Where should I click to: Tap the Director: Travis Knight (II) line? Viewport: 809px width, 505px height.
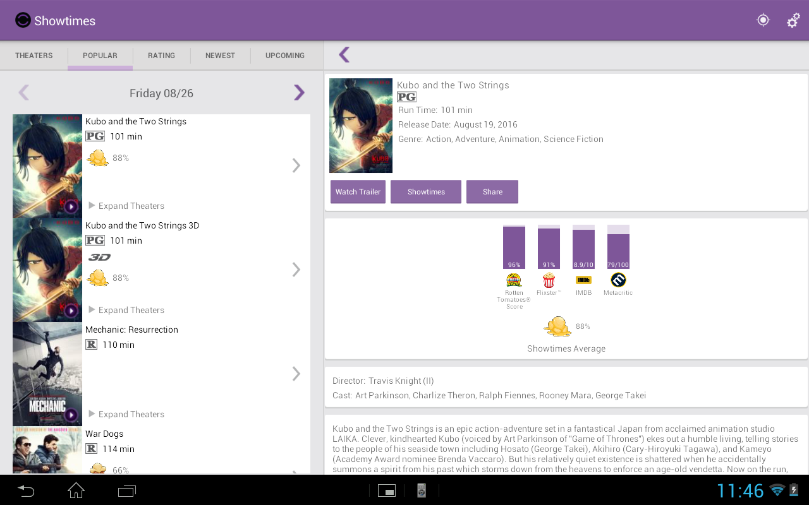coord(383,381)
